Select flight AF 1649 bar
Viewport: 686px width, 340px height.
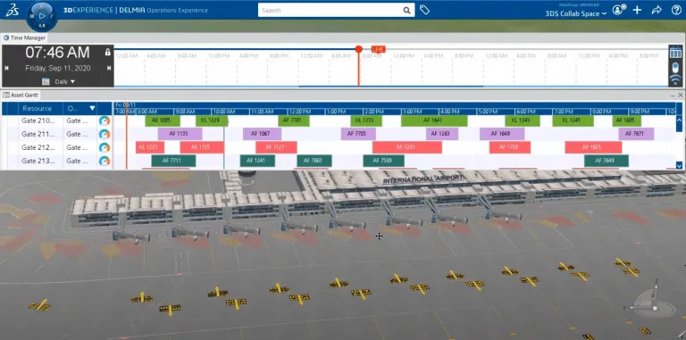click(502, 134)
